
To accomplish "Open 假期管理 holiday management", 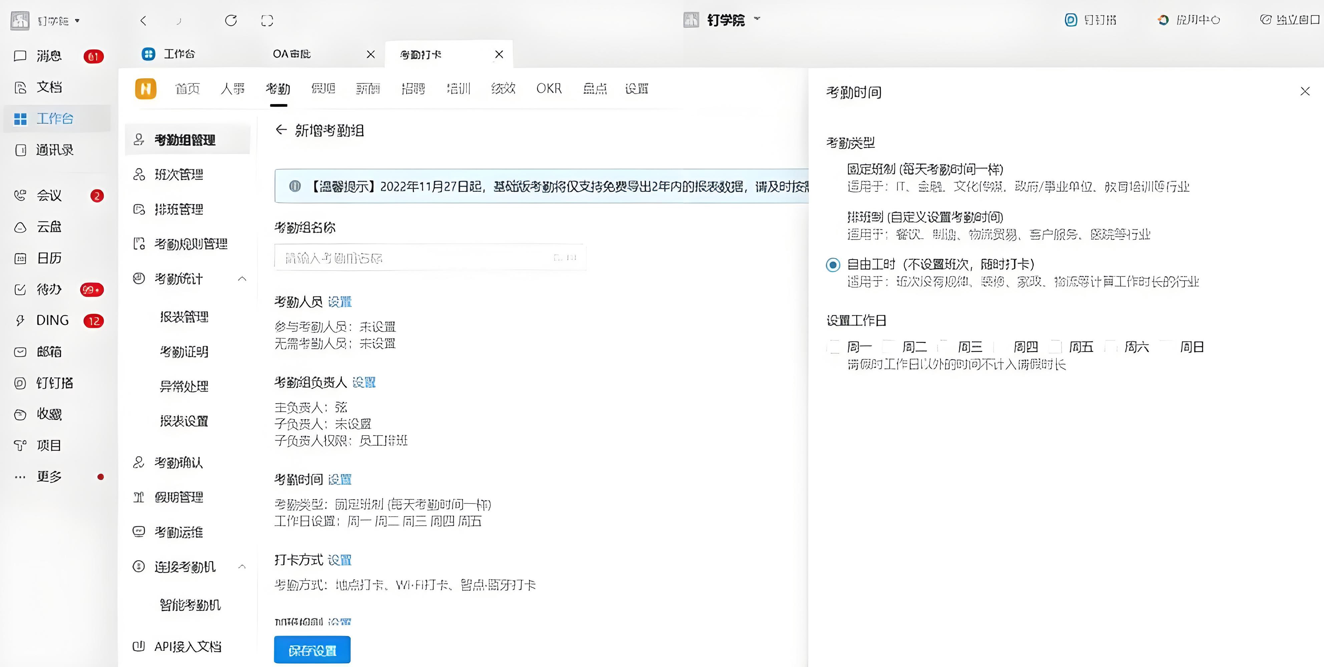I will coord(179,498).
